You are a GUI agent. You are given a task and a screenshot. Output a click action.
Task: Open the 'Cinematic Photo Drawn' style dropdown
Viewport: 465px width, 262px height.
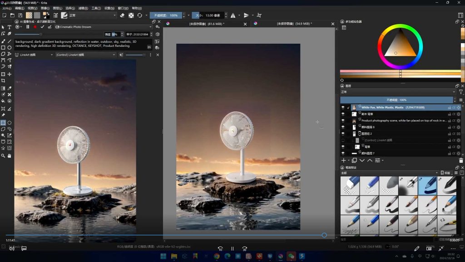tap(104, 27)
